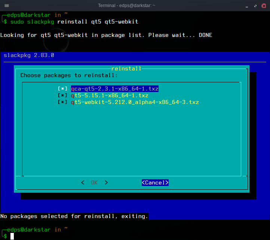Click the OK button in reinstall dialog
Viewport: 270px width, 240px height.
pyautogui.click(x=94, y=183)
